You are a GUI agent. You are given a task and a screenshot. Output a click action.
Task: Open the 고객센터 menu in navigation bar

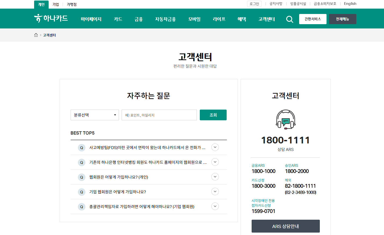pyautogui.click(x=267, y=19)
